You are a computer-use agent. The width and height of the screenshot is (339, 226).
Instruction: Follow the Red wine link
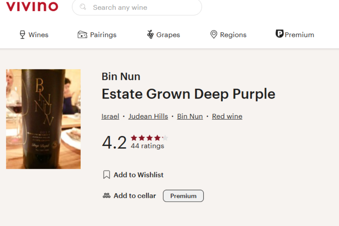pos(227,116)
